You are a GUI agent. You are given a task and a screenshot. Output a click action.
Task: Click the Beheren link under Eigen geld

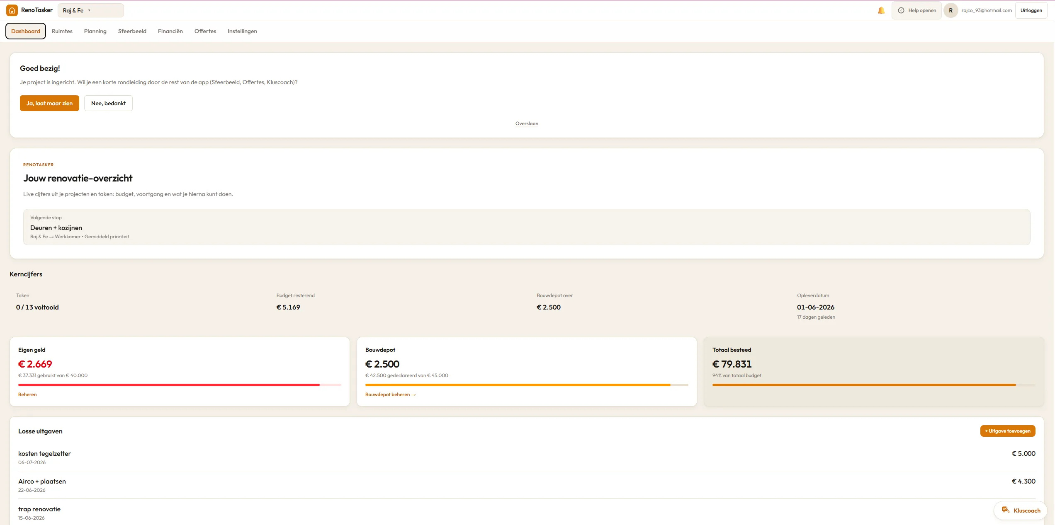pyautogui.click(x=27, y=394)
